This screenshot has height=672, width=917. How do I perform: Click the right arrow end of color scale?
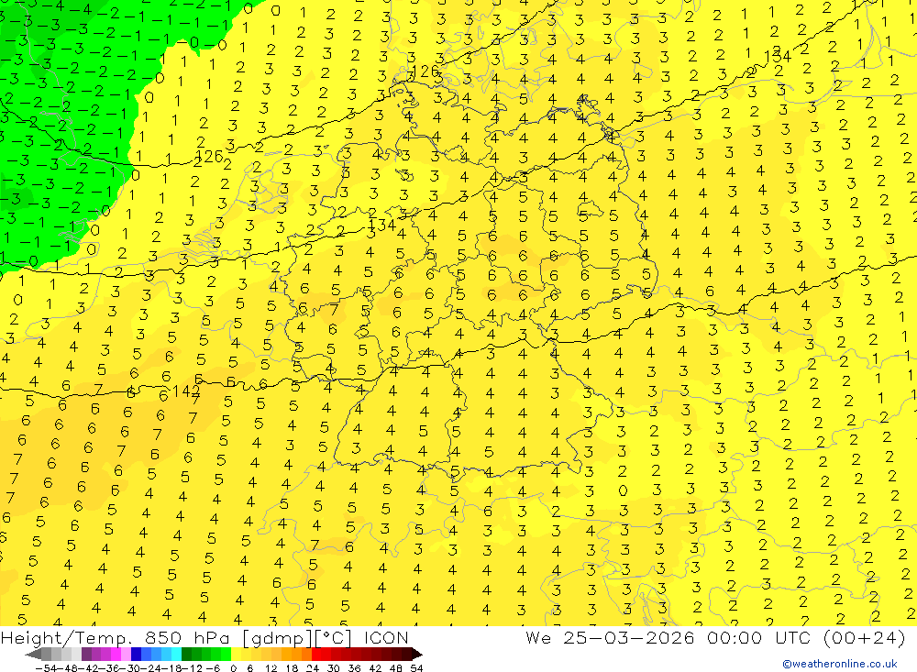click(417, 655)
